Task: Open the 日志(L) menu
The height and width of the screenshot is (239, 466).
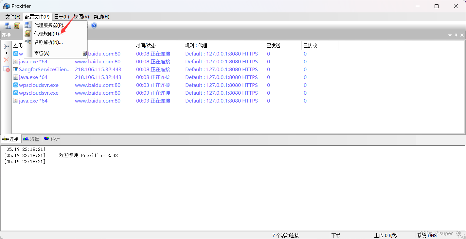Action: click(62, 17)
